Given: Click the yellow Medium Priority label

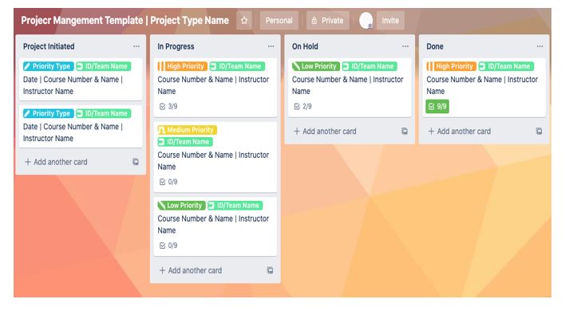Looking at the screenshot, I should tap(188, 130).
